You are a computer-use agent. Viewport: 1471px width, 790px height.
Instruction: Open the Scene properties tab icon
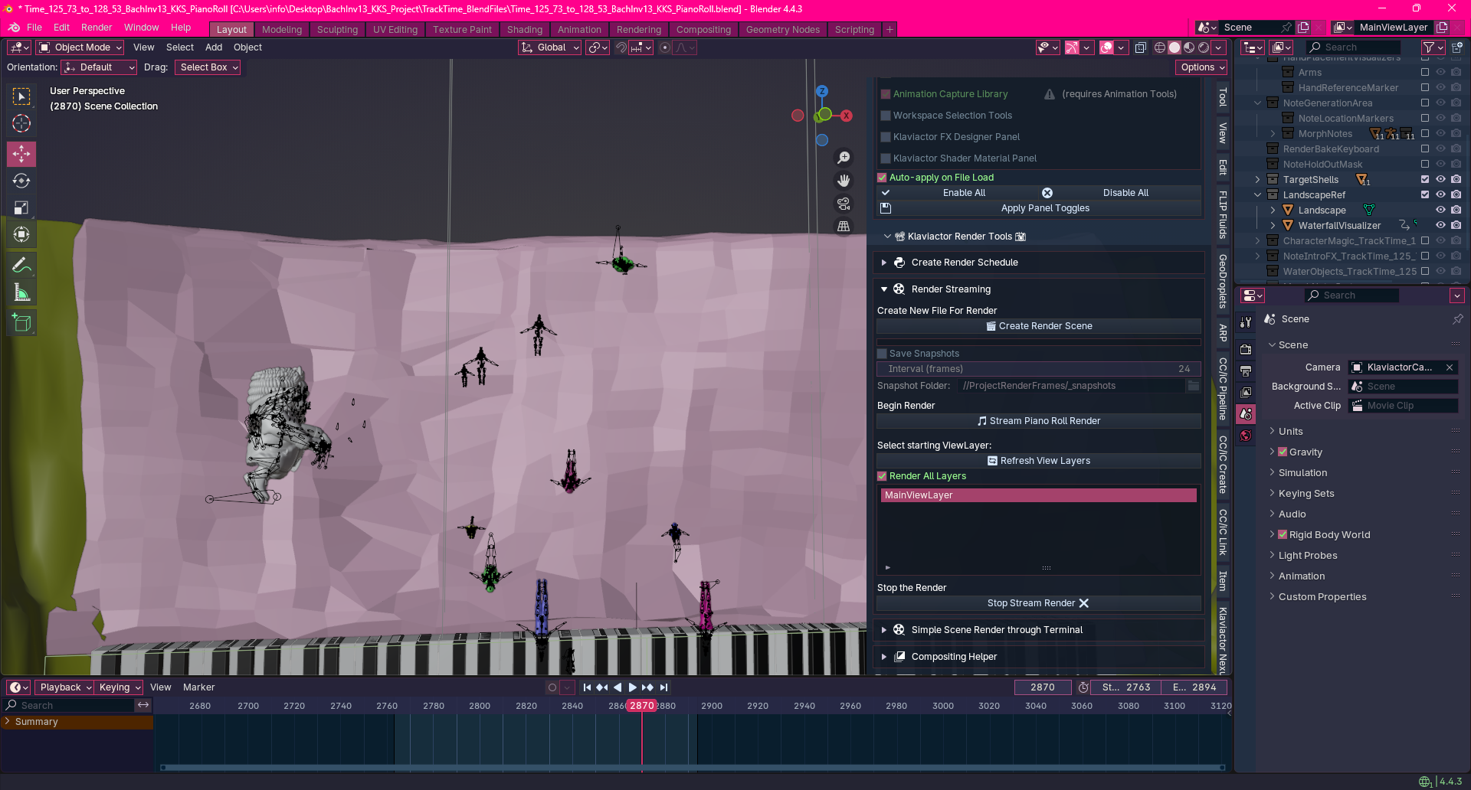coord(1245,413)
